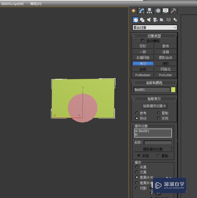Image resolution: width=197 pixels, height=198 pixels.
Task: Collapse the 拾取布尔 rollout
Action: coord(154,99)
